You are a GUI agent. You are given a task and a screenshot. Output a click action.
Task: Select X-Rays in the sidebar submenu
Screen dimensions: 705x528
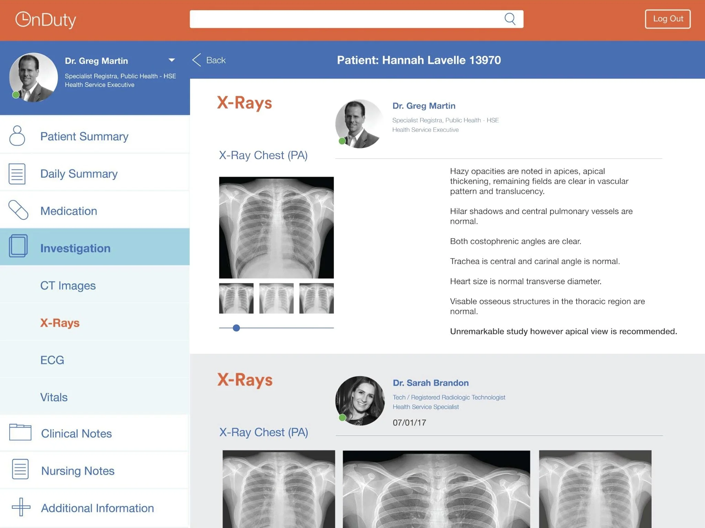[60, 323]
